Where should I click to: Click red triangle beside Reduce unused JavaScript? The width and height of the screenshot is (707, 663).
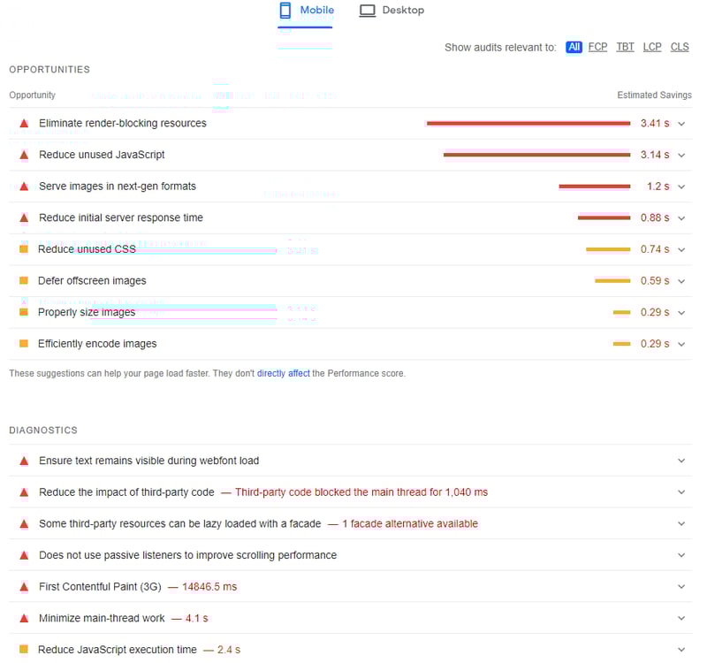pyautogui.click(x=25, y=155)
